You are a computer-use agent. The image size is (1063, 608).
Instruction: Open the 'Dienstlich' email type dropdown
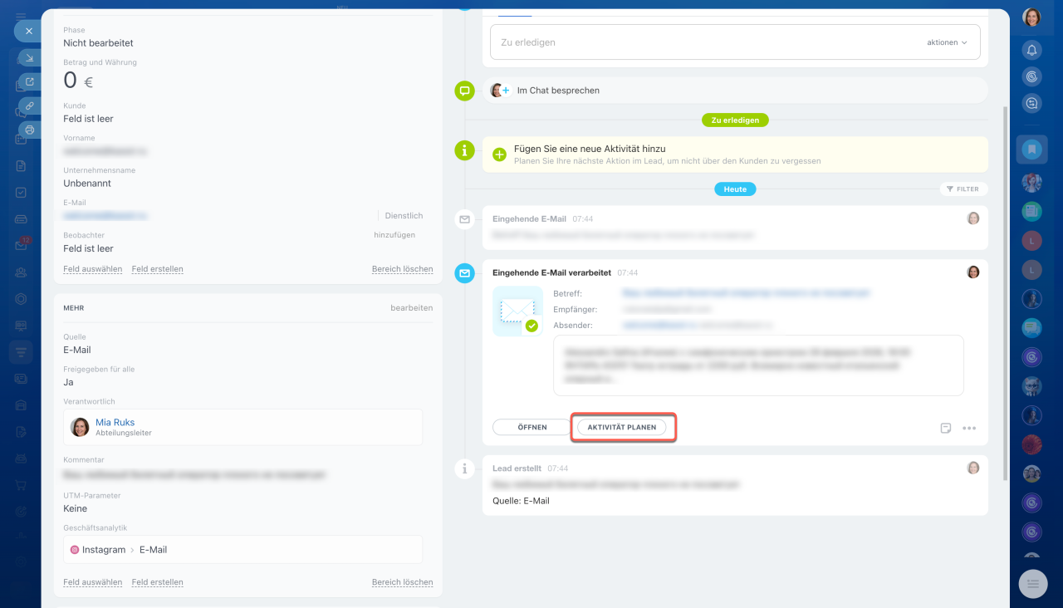pyautogui.click(x=404, y=216)
